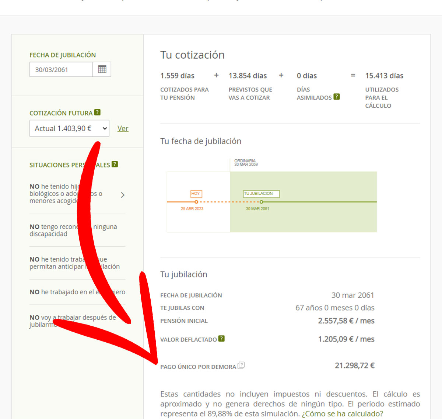
Task: Open info icon for Pago Único por Demora
Action: point(241,366)
